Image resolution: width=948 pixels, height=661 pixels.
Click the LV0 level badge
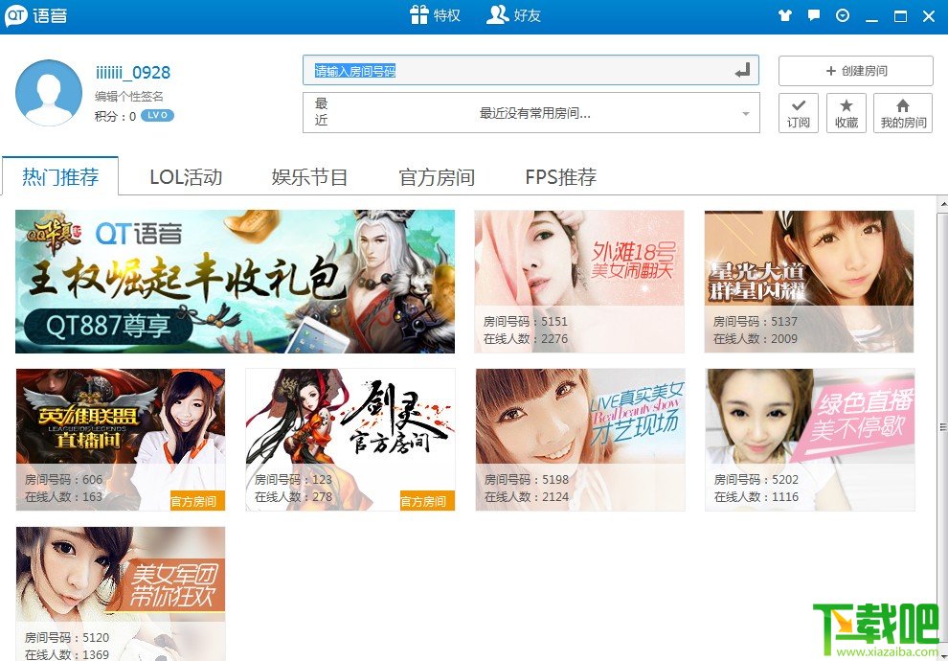point(157,116)
